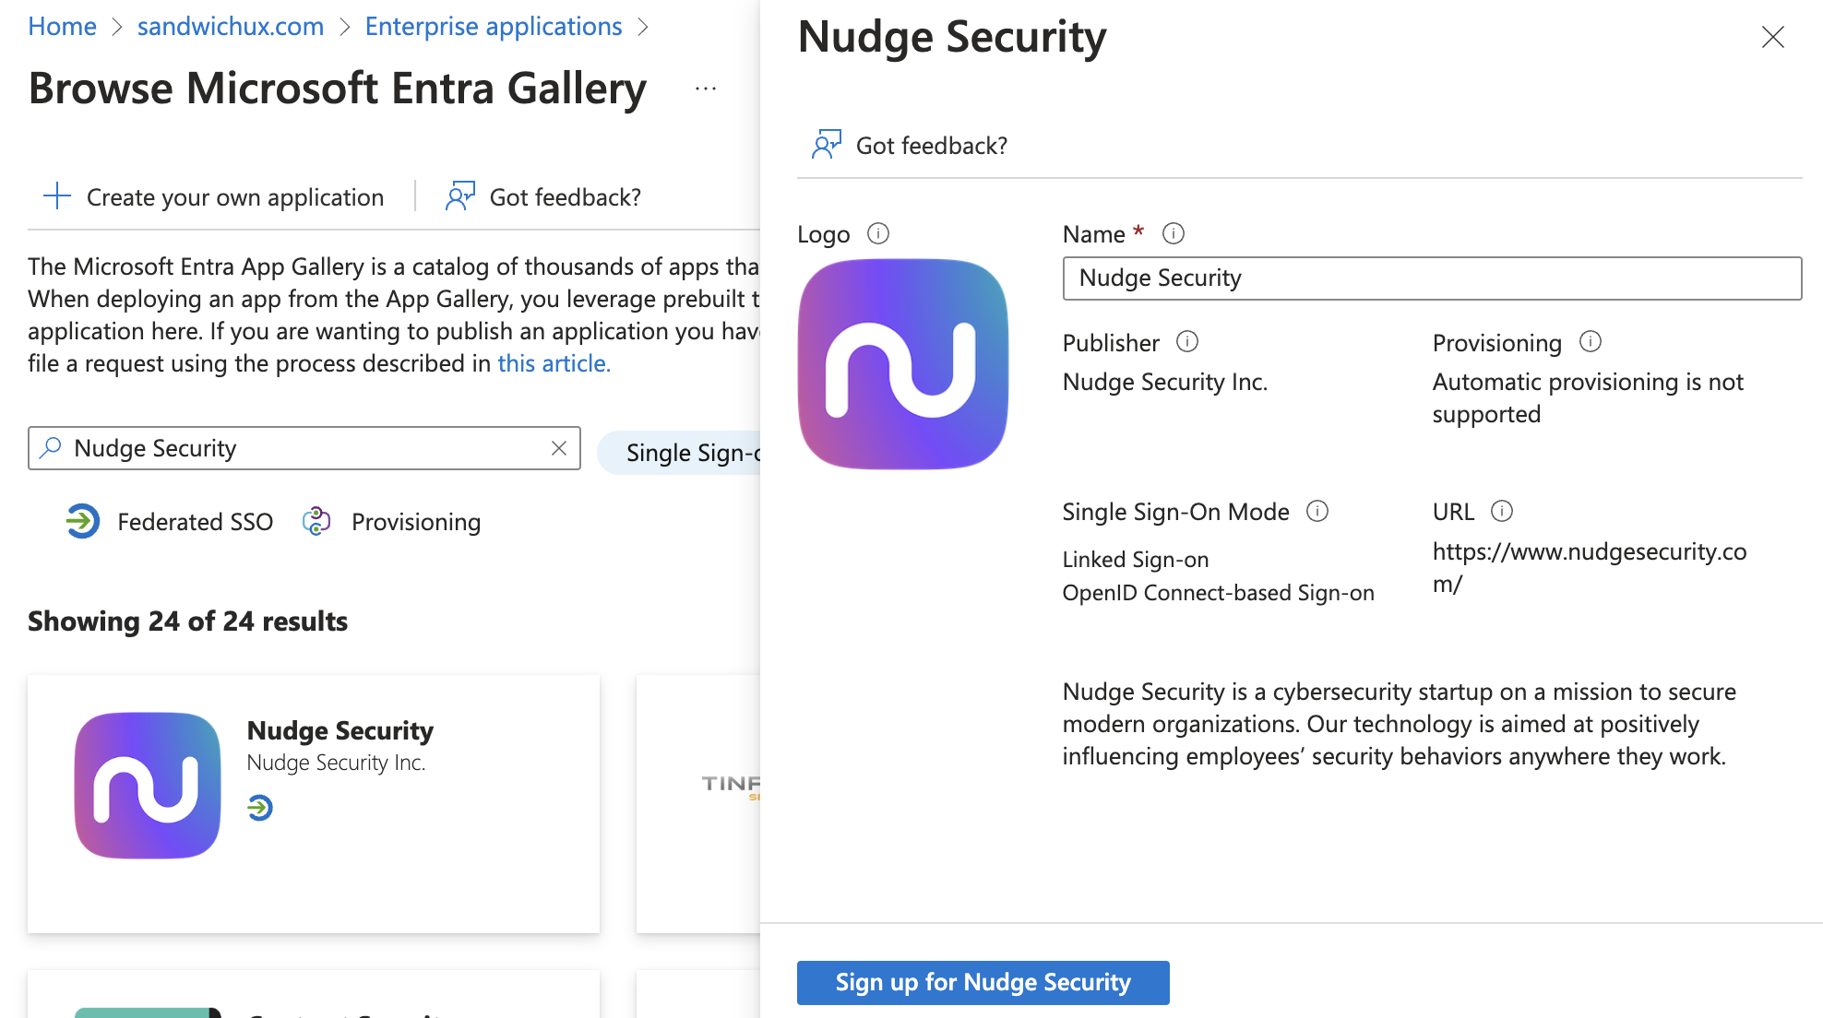Click the Publisher info icon
The width and height of the screenshot is (1823, 1018).
1187,342
